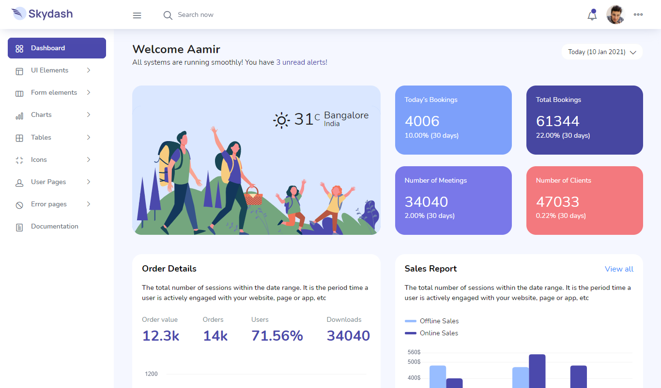Image resolution: width=661 pixels, height=388 pixels.
Task: Open Tables menu item
Action: pyautogui.click(x=57, y=137)
